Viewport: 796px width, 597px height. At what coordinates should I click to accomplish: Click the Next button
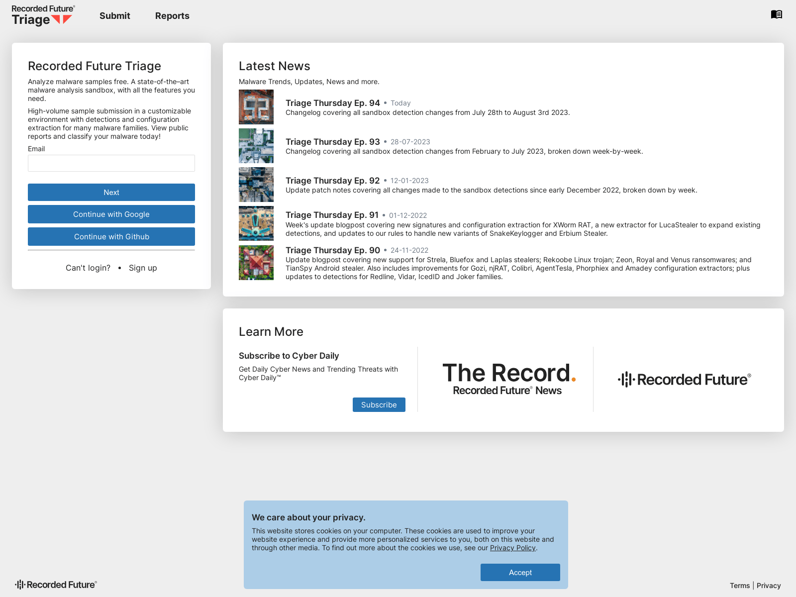tap(111, 193)
